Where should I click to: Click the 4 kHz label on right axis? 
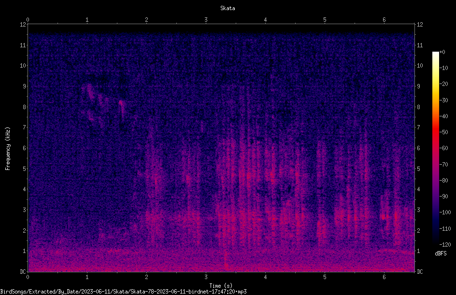[x=418, y=189]
